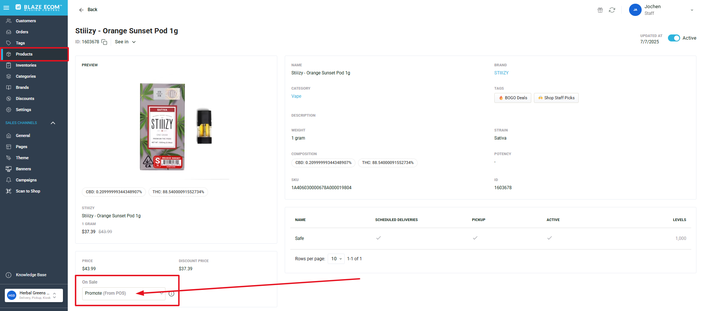
Task: Open Discounts menu item
Action: tap(25, 98)
